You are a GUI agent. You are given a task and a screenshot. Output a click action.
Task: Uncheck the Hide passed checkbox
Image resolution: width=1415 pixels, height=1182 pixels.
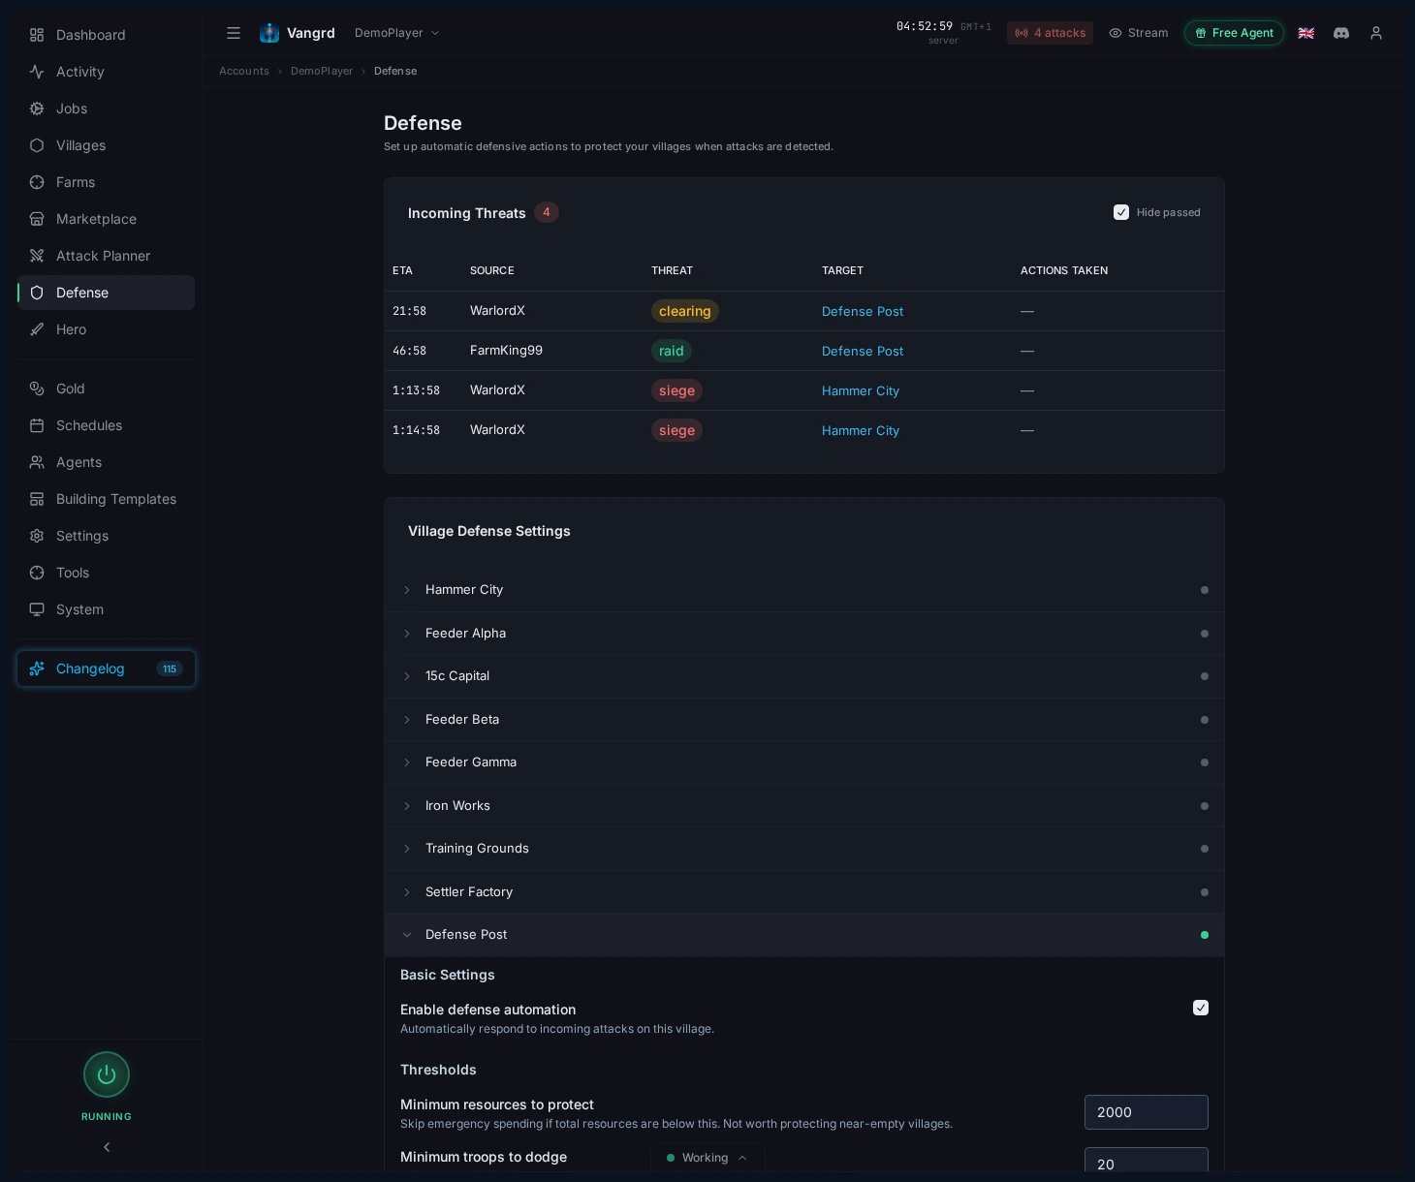click(1121, 212)
